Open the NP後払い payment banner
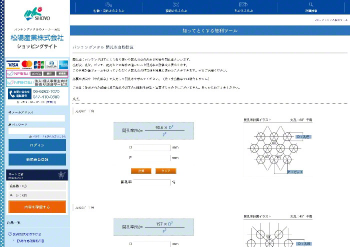Image resolution: width=350 pixels, height=247 pixels. point(37,73)
